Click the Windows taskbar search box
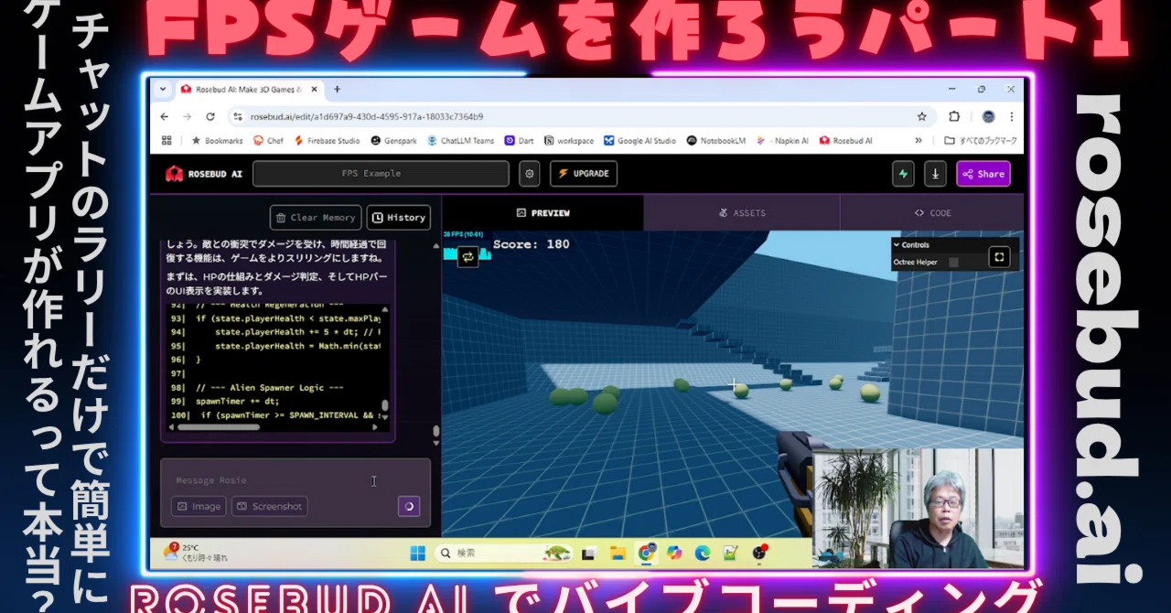The image size is (1171, 613). tap(503, 553)
